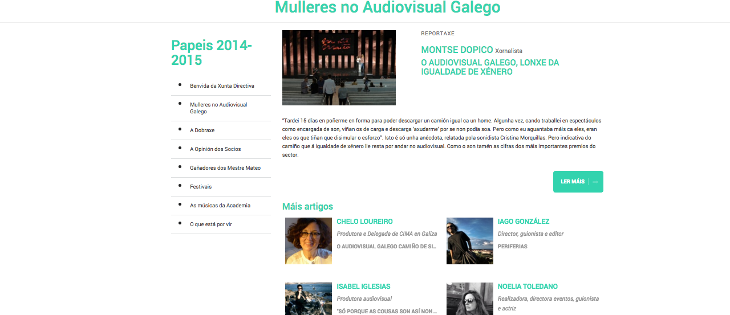The width and height of the screenshot is (730, 315).
Task: Click the CHELO LOUREIRO name link
Action: click(364, 222)
